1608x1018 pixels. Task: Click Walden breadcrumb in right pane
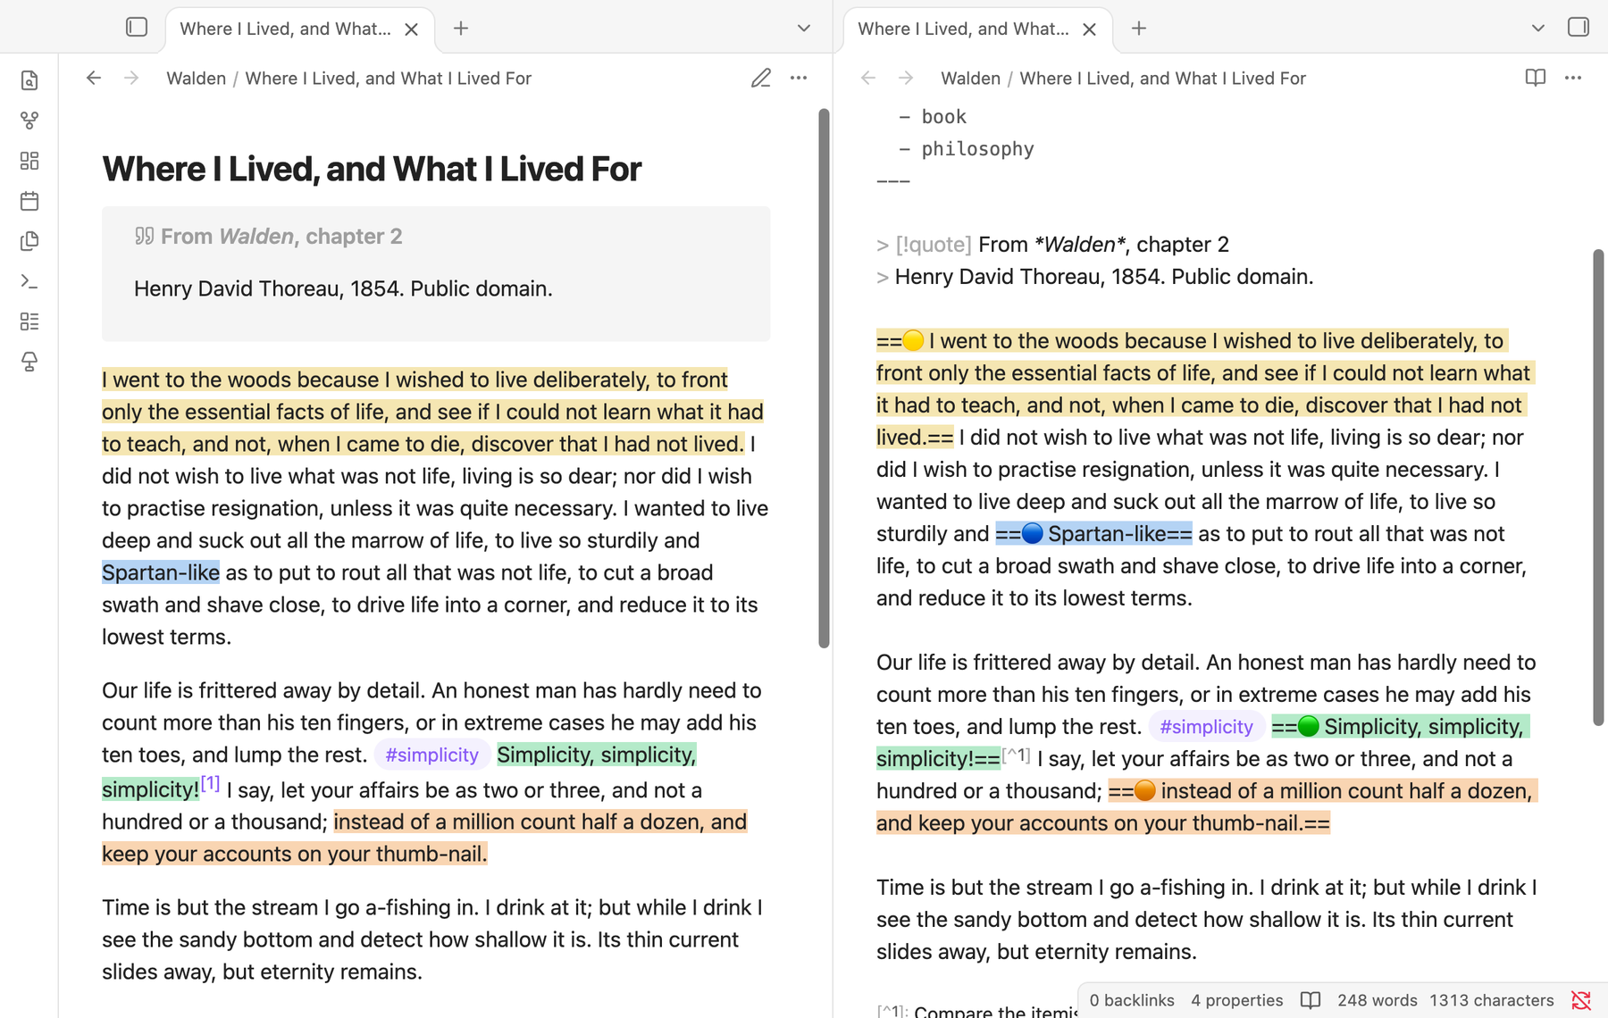pos(970,79)
